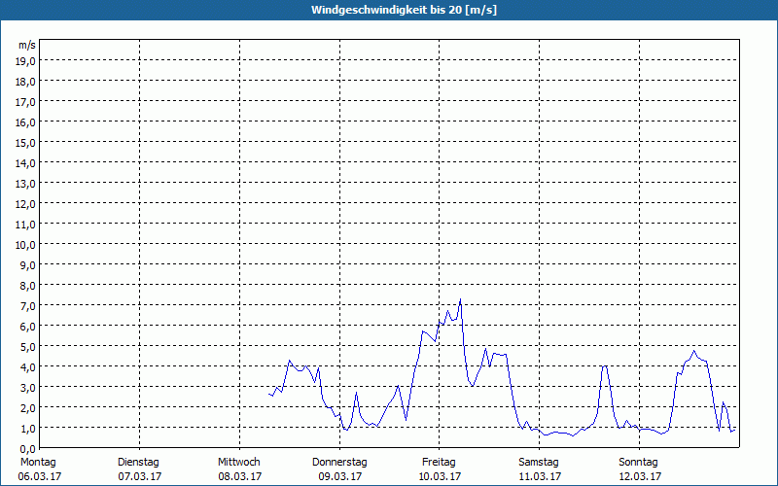Select the 14,0 y-axis label
This screenshot has width=778, height=486.
click(x=26, y=163)
